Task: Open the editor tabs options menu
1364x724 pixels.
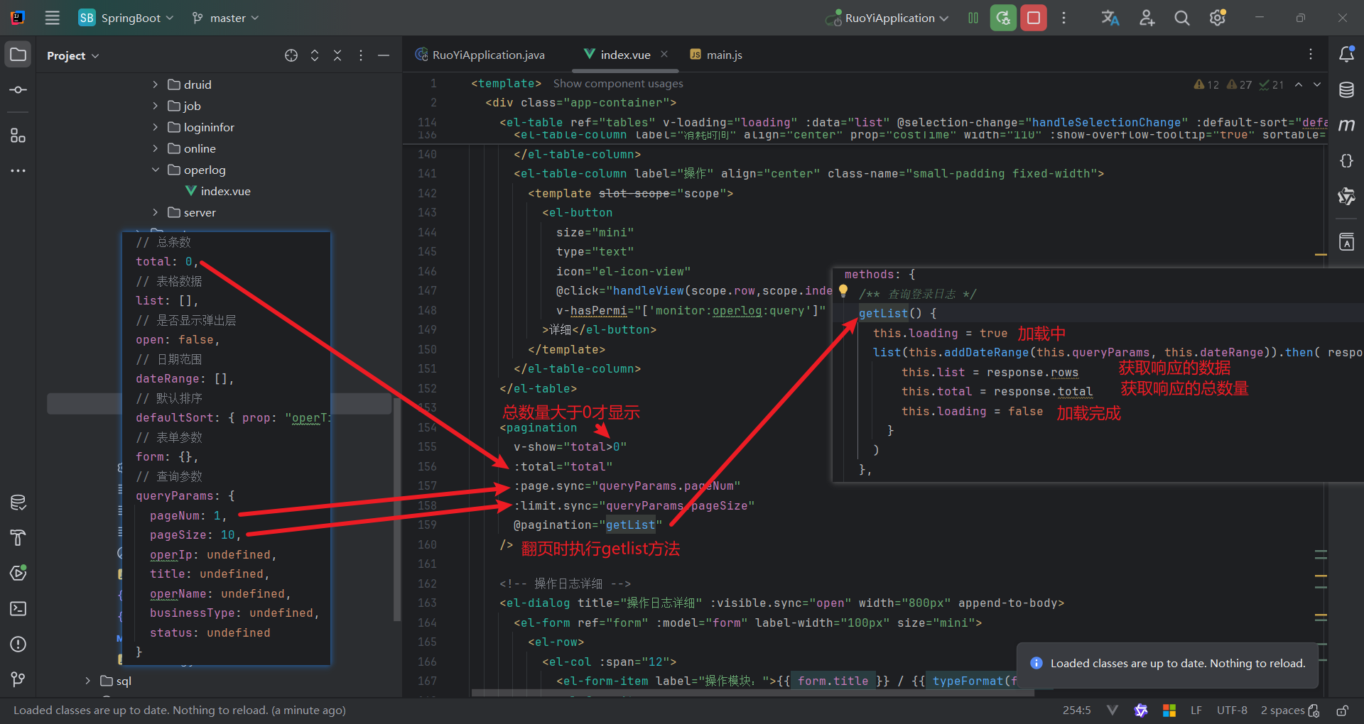Action: point(1311,55)
